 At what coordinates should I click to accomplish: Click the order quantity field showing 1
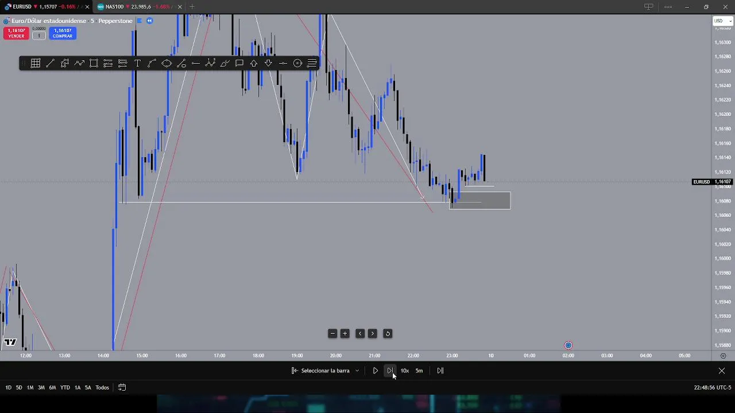click(39, 36)
